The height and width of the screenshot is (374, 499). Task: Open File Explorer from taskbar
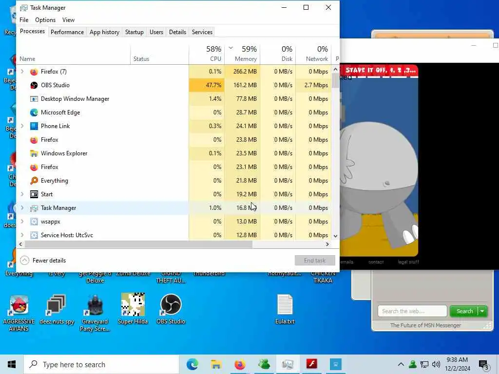[x=216, y=364]
